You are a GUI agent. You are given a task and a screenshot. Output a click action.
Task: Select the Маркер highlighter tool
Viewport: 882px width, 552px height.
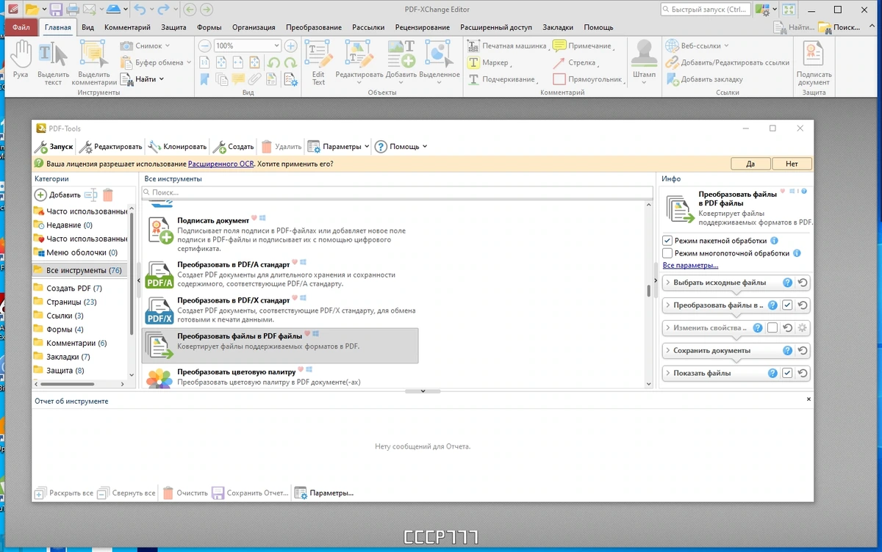coord(488,62)
